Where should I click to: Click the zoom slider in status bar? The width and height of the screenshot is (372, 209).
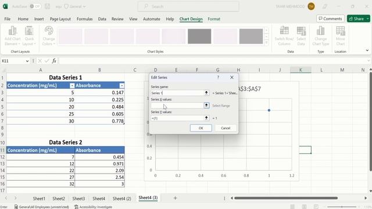tap(342, 207)
